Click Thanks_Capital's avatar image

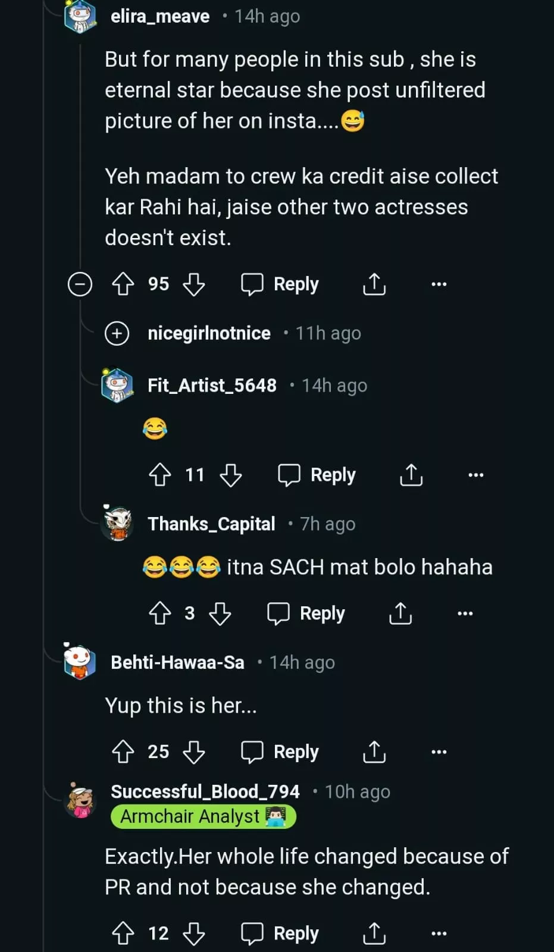pos(118,524)
